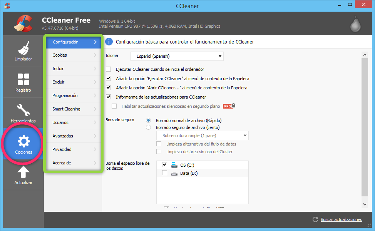Open the Programación settings page
Viewport: 375px width, 231px height.
(73, 95)
